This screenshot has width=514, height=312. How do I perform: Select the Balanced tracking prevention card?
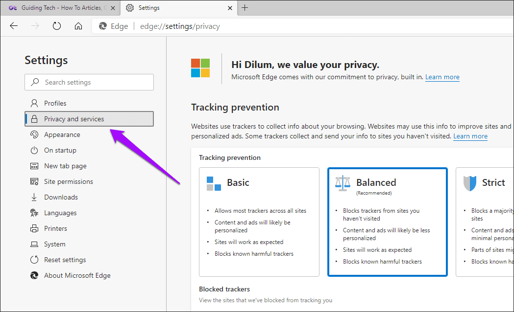pyautogui.click(x=388, y=222)
